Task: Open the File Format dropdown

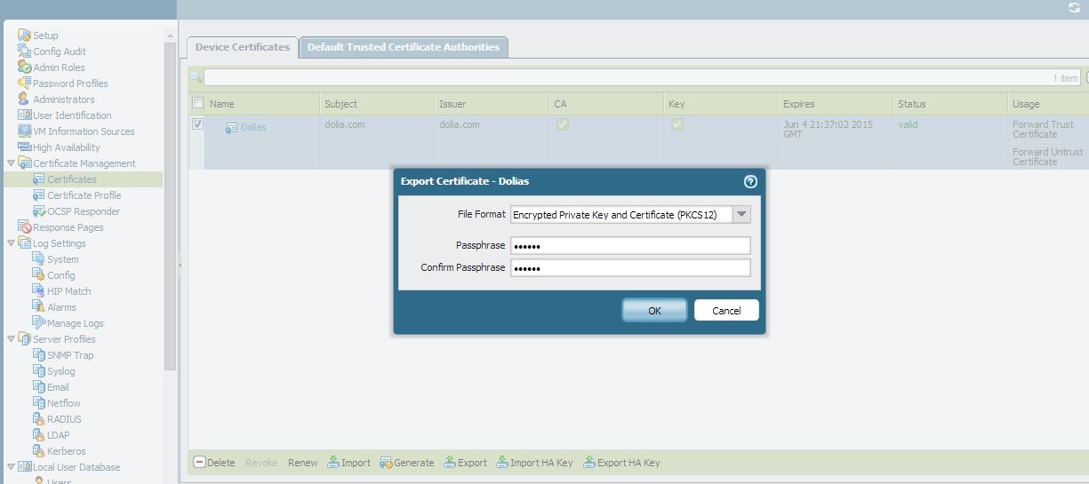Action: tap(742, 214)
